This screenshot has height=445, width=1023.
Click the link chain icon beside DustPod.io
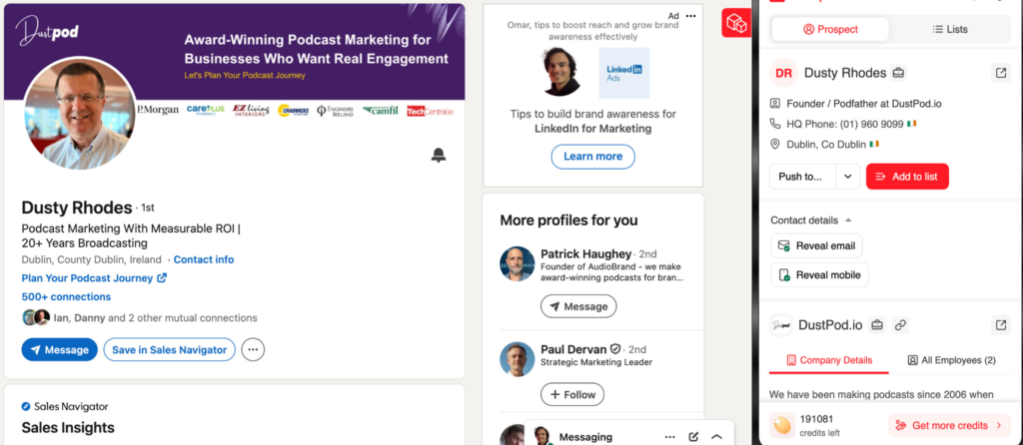click(900, 324)
